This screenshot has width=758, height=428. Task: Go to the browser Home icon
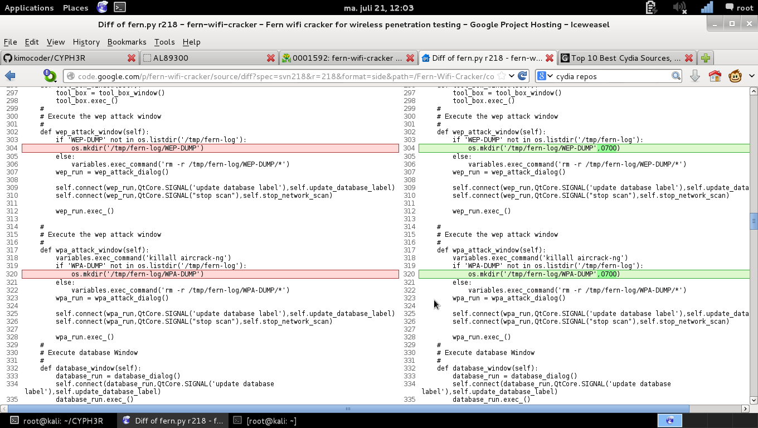point(715,76)
